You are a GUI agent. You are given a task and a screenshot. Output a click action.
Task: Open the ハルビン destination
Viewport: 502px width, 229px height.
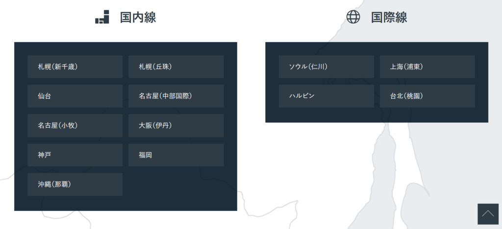(326, 96)
